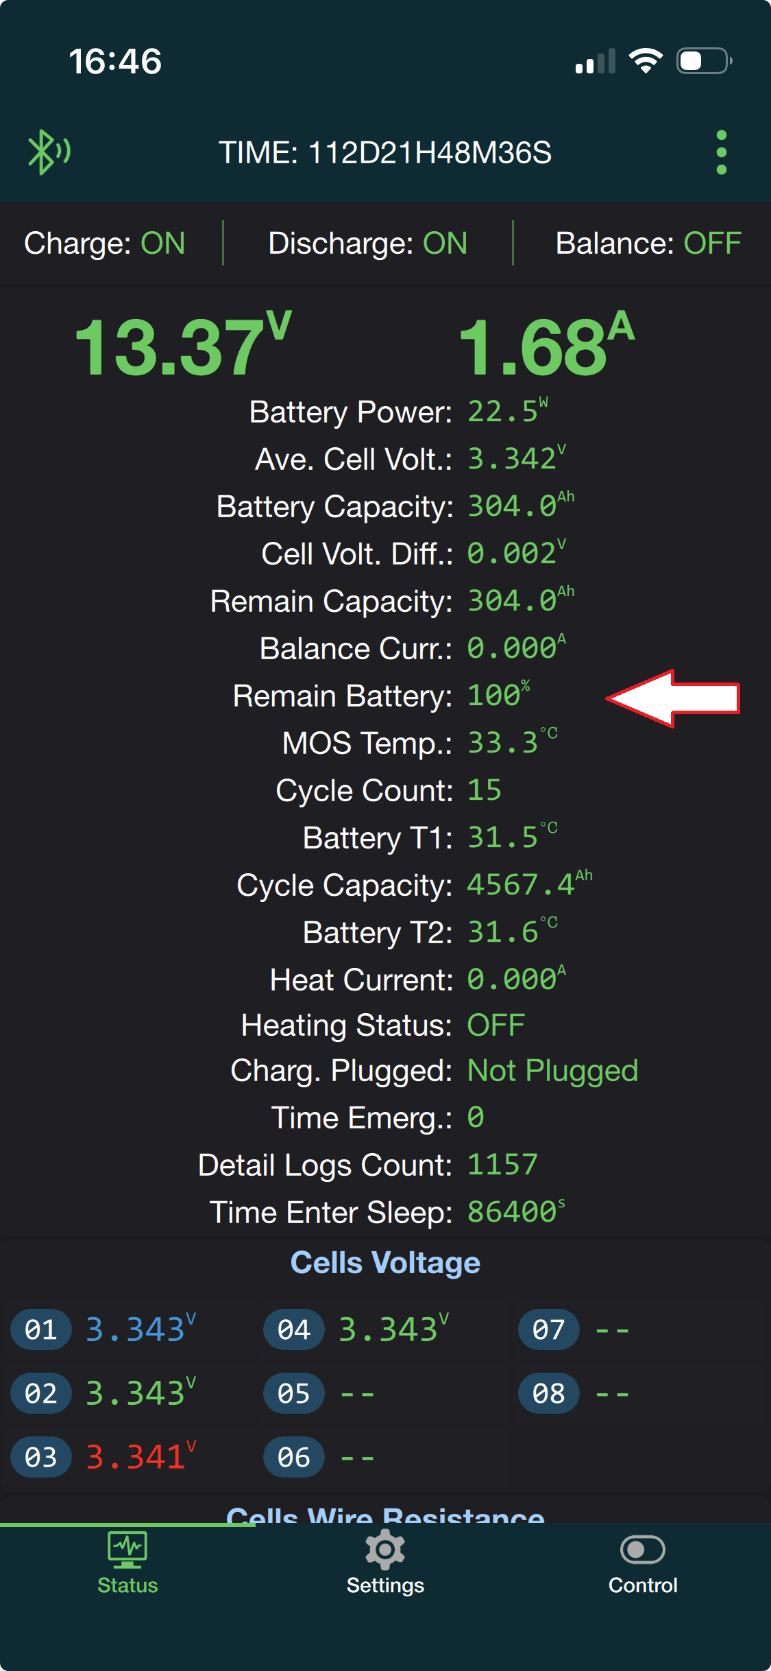Tap the Balance OFF status indicator
Viewport: 771px width, 1671px height.
648,244
